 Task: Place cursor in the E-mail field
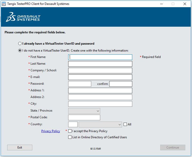[100, 77]
